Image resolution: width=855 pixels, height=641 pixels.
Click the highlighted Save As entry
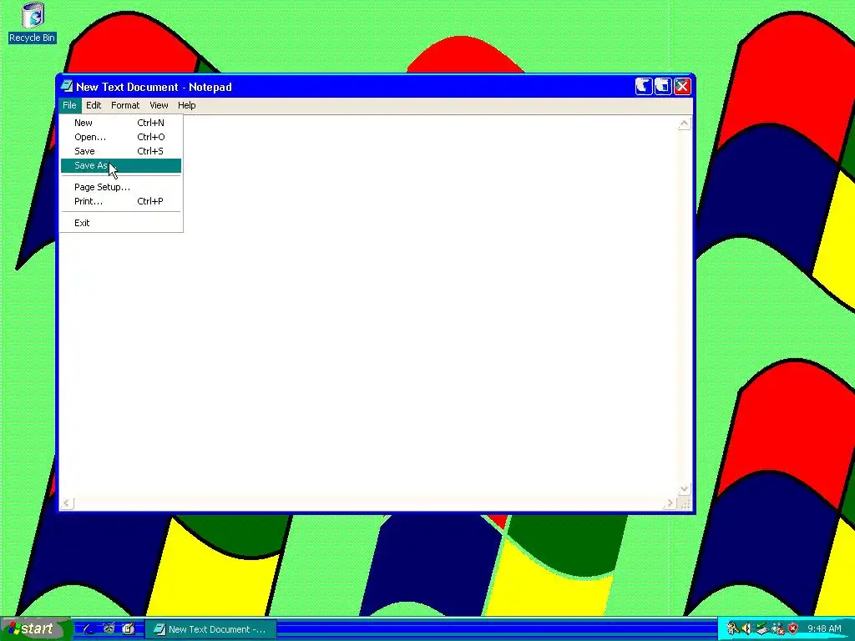[121, 165]
